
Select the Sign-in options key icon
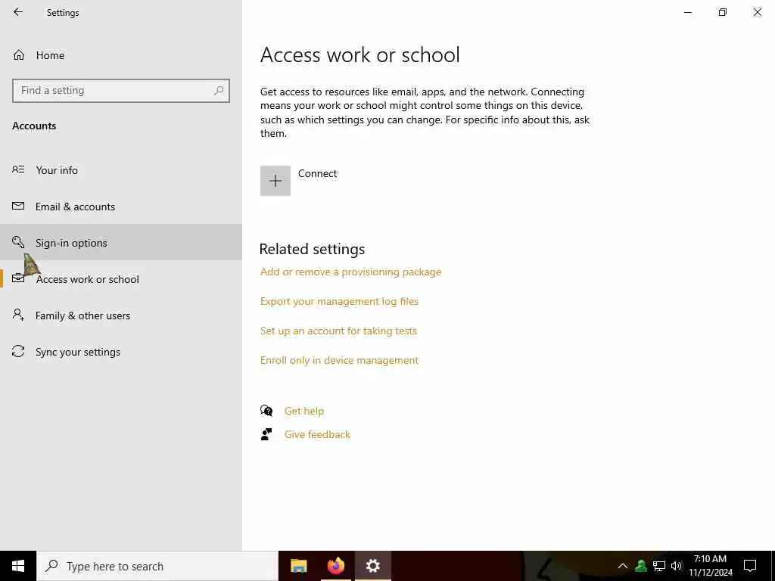18,242
